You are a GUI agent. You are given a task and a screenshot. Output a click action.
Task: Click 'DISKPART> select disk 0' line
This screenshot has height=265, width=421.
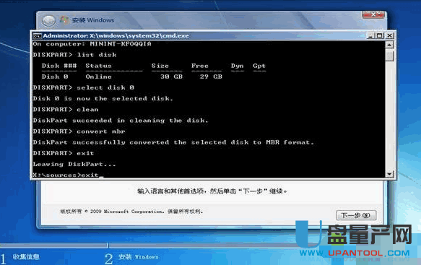point(84,88)
